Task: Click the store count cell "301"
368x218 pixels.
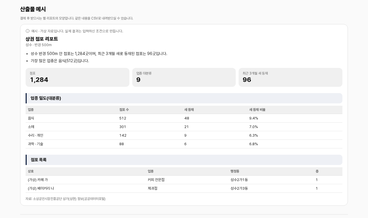Action: click(123, 127)
